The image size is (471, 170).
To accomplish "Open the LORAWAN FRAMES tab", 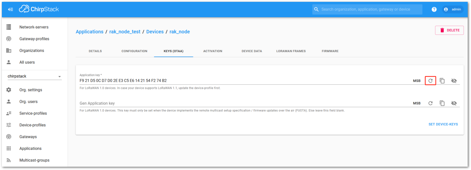I will point(291,51).
